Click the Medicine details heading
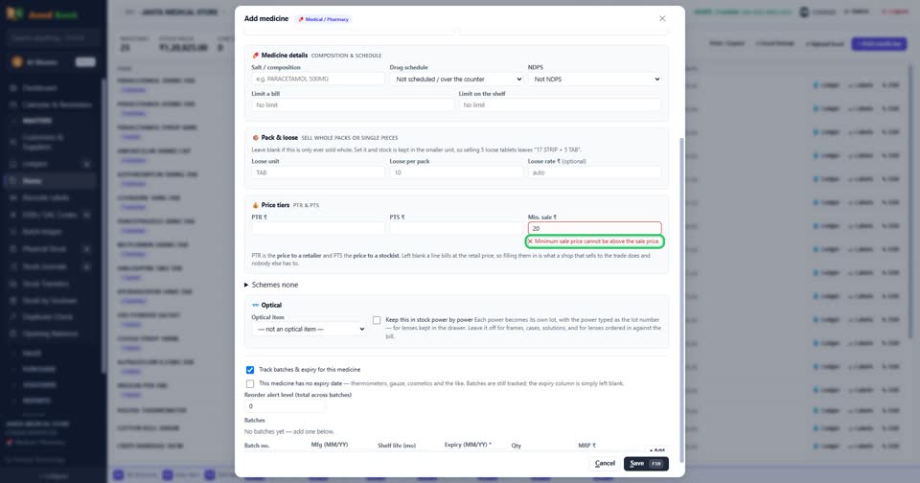The width and height of the screenshot is (920, 483). [x=284, y=56]
